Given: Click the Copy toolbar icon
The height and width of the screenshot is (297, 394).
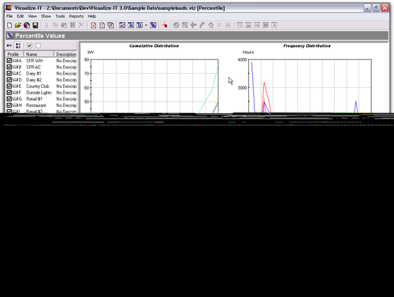Looking at the screenshot, I should click(55, 25).
